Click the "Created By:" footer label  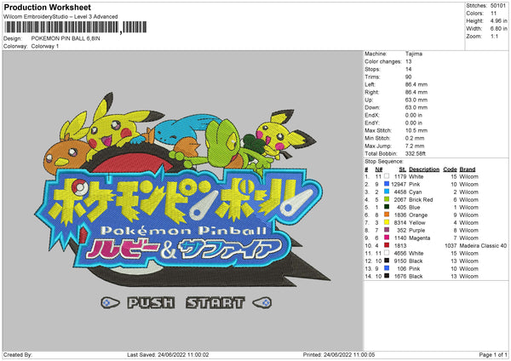pos(18,354)
